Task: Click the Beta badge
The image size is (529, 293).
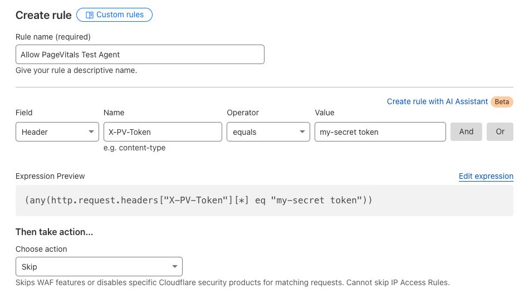Action: (x=502, y=102)
